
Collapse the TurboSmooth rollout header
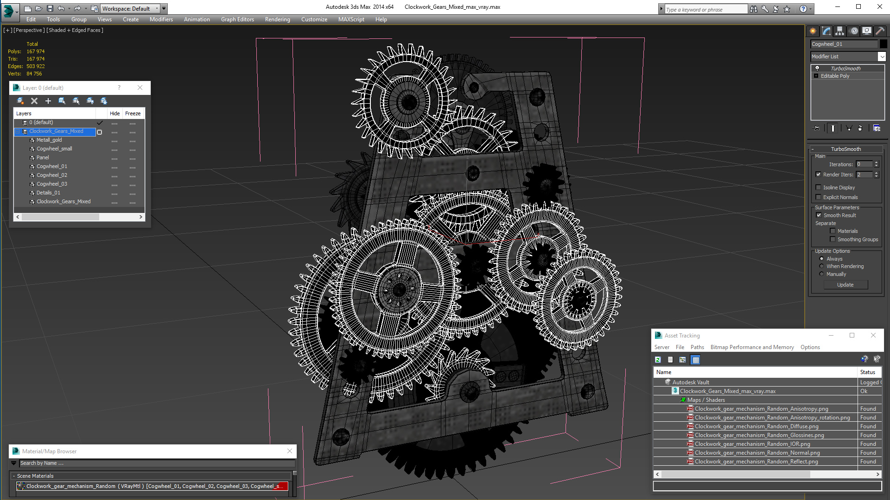846,149
